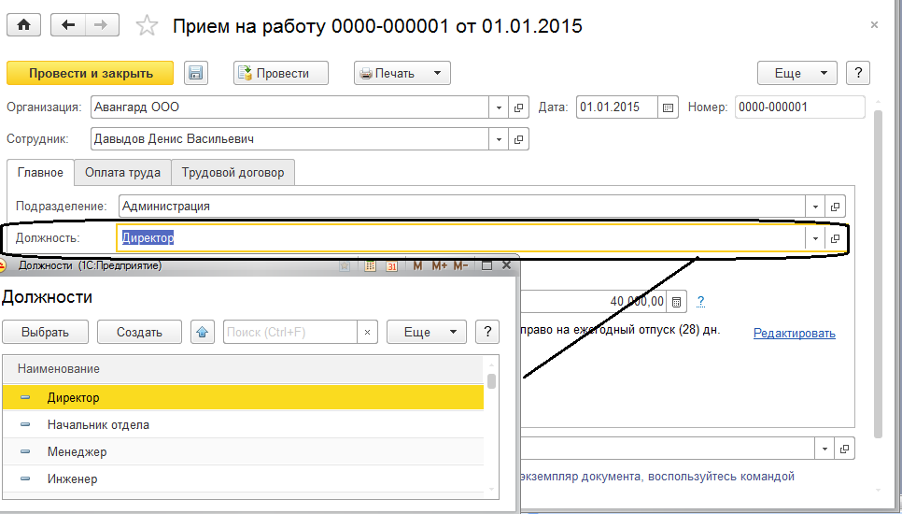Viewport: 902px width, 514px height.
Task: Open record button of bottom field
Action: (844, 449)
